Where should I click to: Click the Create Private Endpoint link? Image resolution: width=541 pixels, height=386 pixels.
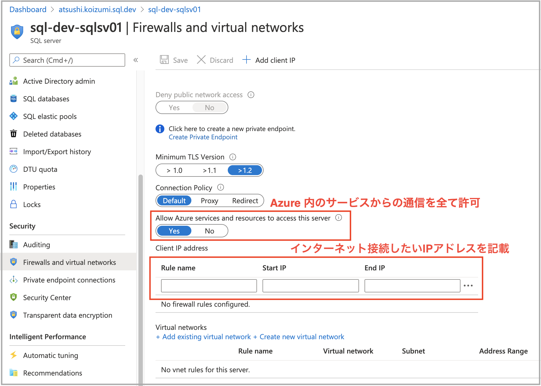203,137
